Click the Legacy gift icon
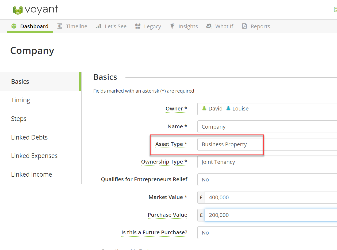Viewport: 337px width, 250px height. coord(138,26)
